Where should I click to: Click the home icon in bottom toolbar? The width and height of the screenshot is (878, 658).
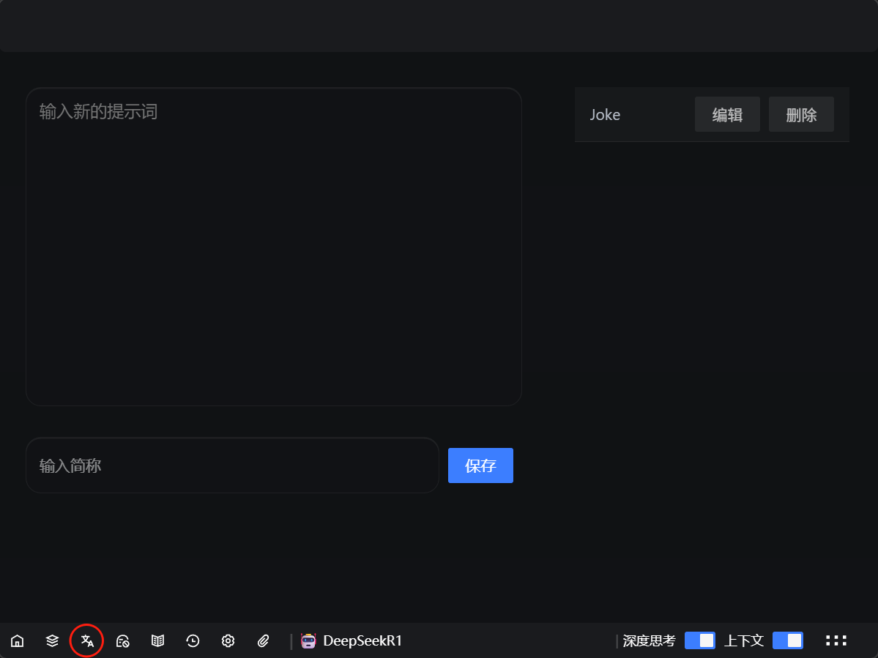click(x=17, y=641)
